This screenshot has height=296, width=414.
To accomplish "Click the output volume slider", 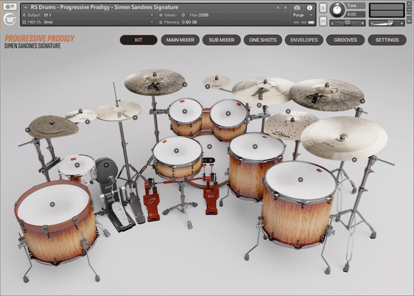I will (x=387, y=23).
